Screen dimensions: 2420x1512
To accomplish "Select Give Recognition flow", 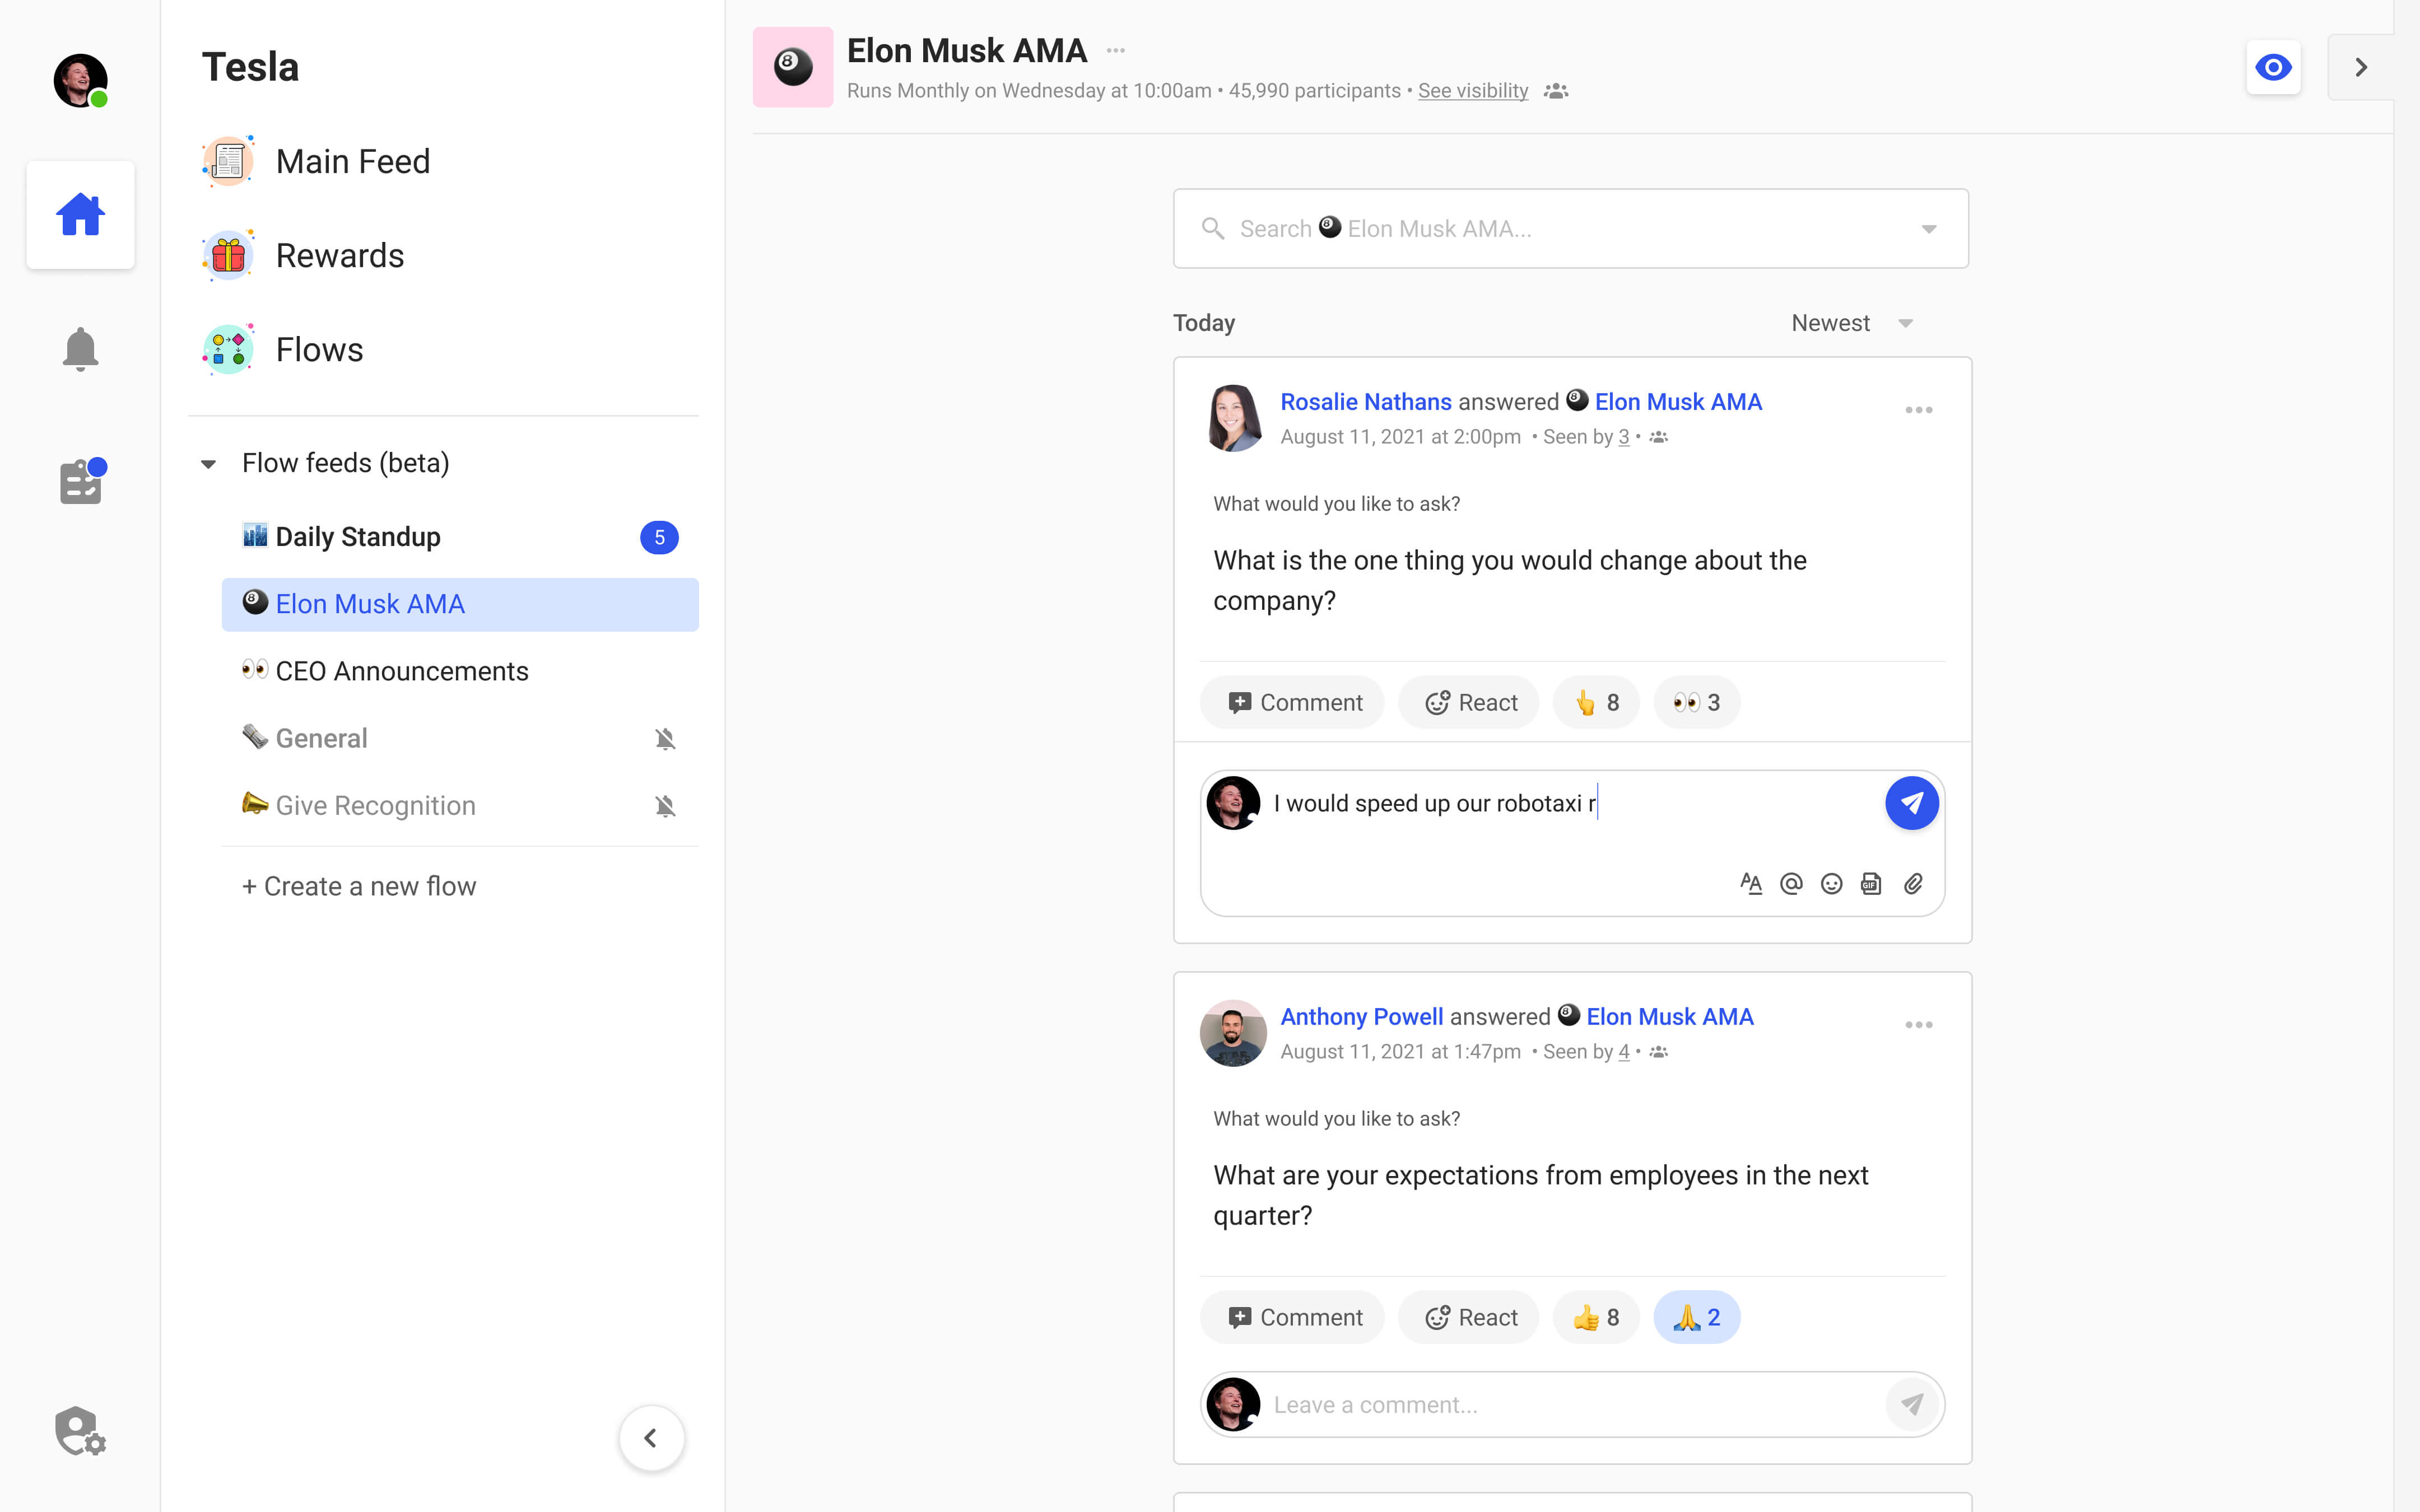I will click(460, 805).
